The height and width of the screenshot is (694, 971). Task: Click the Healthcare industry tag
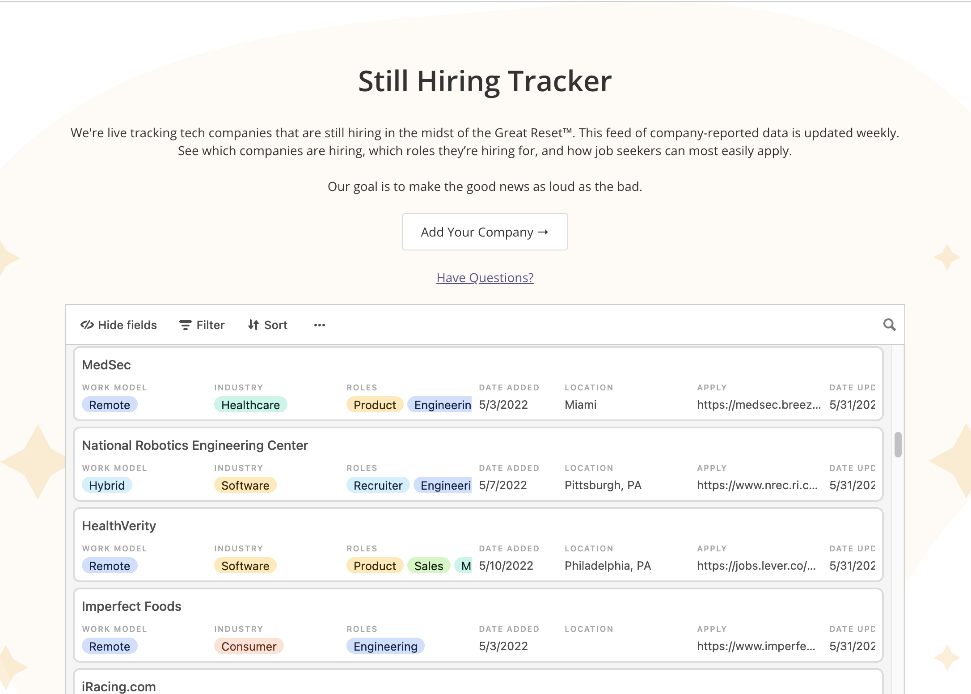pyautogui.click(x=250, y=405)
